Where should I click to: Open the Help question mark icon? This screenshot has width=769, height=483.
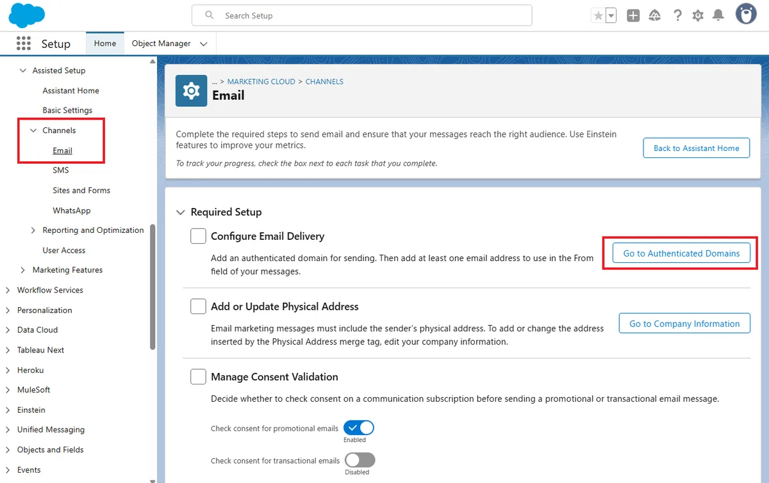click(677, 16)
